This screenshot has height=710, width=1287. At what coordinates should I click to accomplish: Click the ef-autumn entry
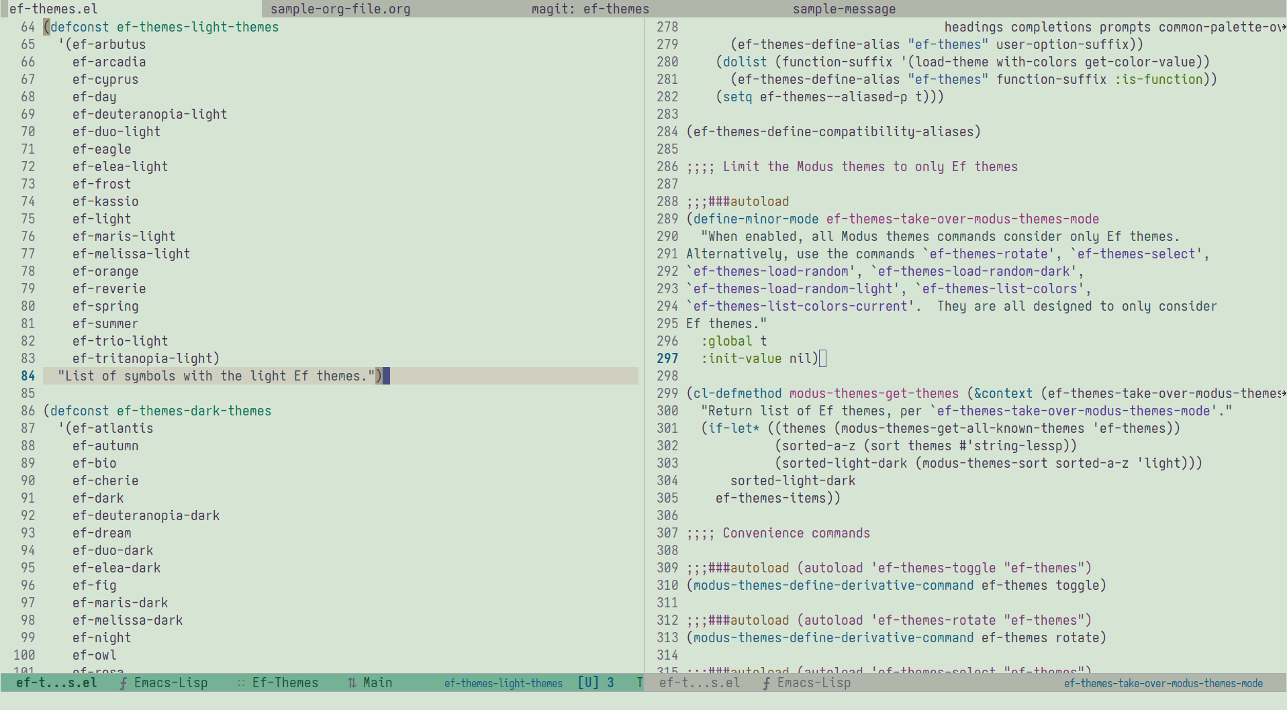[x=105, y=446]
